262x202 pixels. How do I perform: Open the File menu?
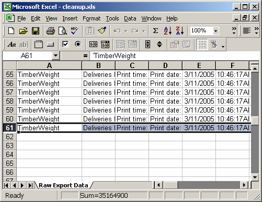coord(21,18)
